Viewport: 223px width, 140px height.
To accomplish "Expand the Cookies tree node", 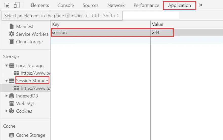I will click(7, 111).
